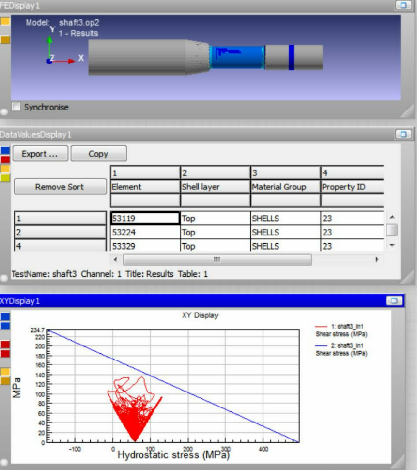
Task: Sort by Property ID column header
Action: click(352, 187)
